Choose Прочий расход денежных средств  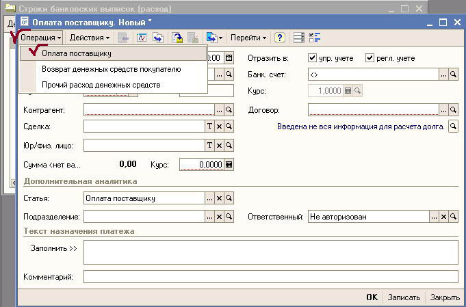101,85
